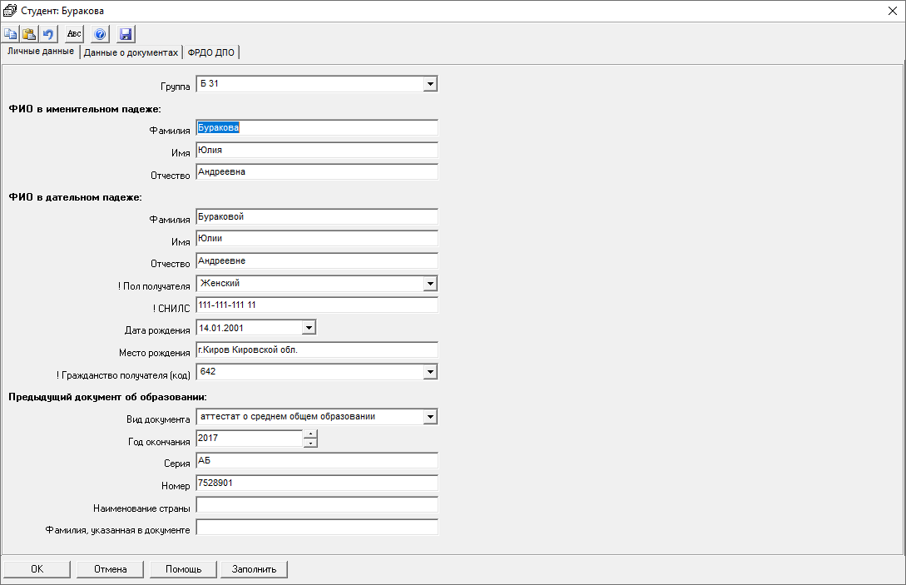
Task: Click the OK button
Action: pos(37,569)
